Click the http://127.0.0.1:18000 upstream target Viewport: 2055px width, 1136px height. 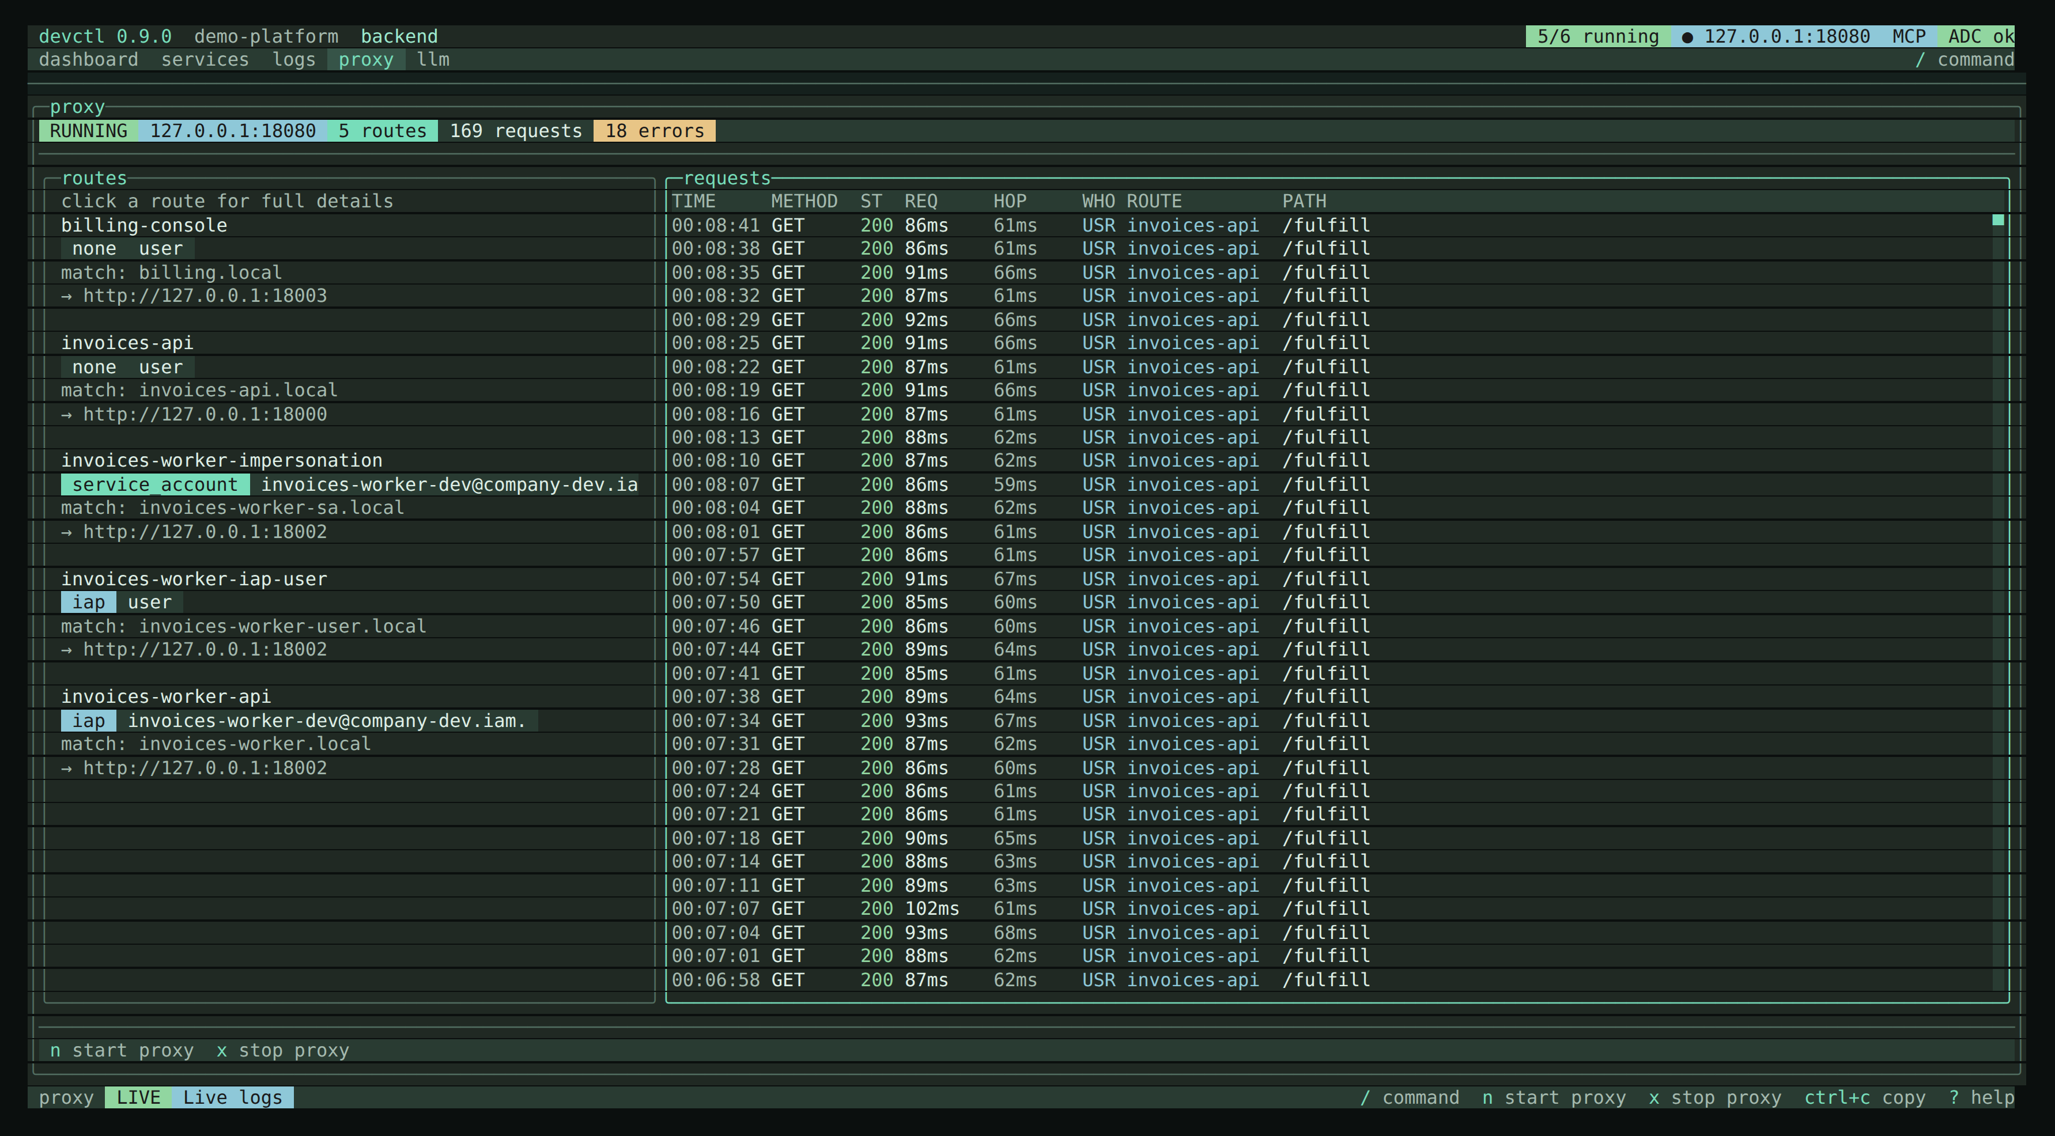click(x=205, y=415)
